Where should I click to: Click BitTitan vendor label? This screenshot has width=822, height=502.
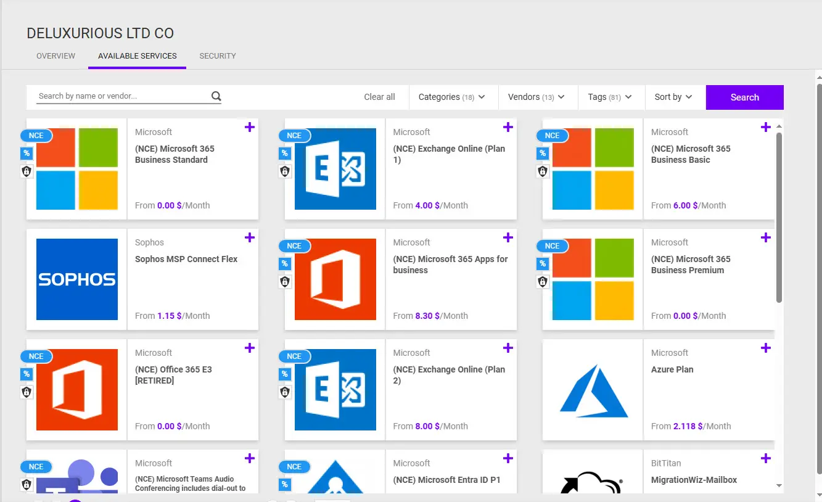666,463
